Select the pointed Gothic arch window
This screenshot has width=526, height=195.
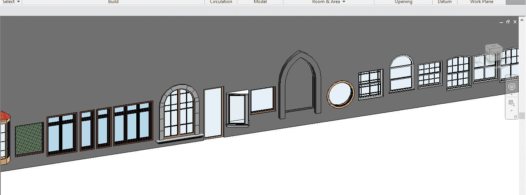(x=300, y=84)
